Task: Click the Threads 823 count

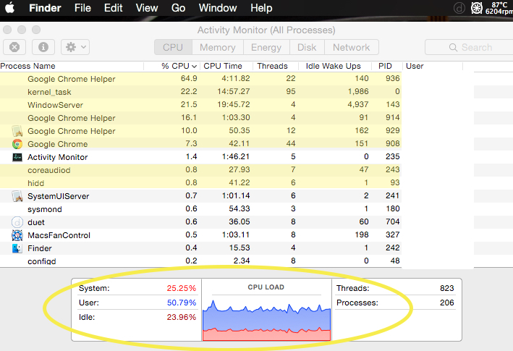Action: point(447,288)
